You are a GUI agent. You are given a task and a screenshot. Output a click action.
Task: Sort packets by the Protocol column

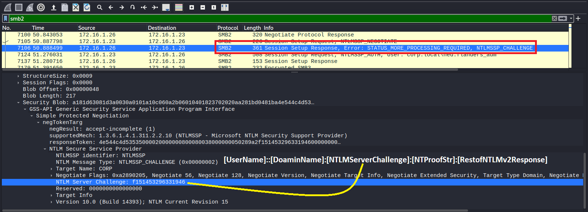228,28
